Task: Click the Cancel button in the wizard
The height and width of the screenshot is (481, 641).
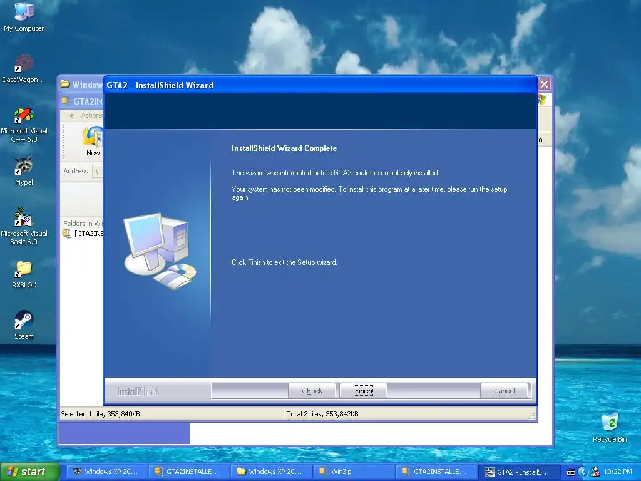Action: [x=504, y=391]
